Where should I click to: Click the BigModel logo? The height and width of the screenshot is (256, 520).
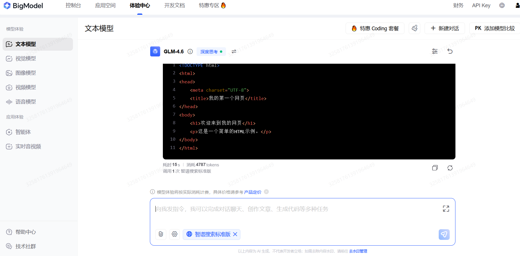[23, 5]
